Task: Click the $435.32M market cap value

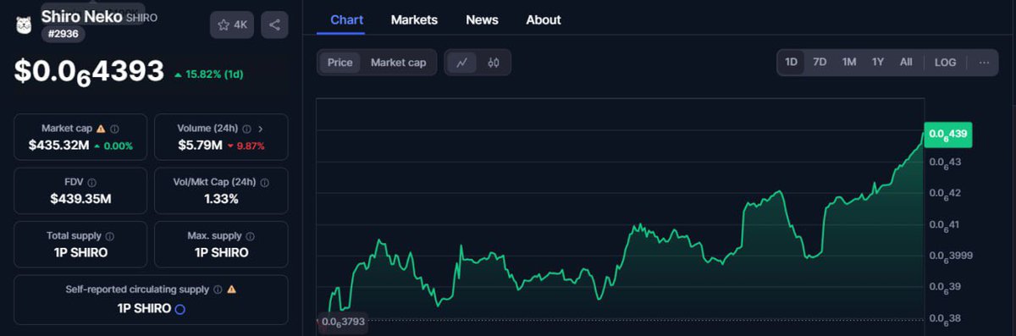Action: coord(58,146)
